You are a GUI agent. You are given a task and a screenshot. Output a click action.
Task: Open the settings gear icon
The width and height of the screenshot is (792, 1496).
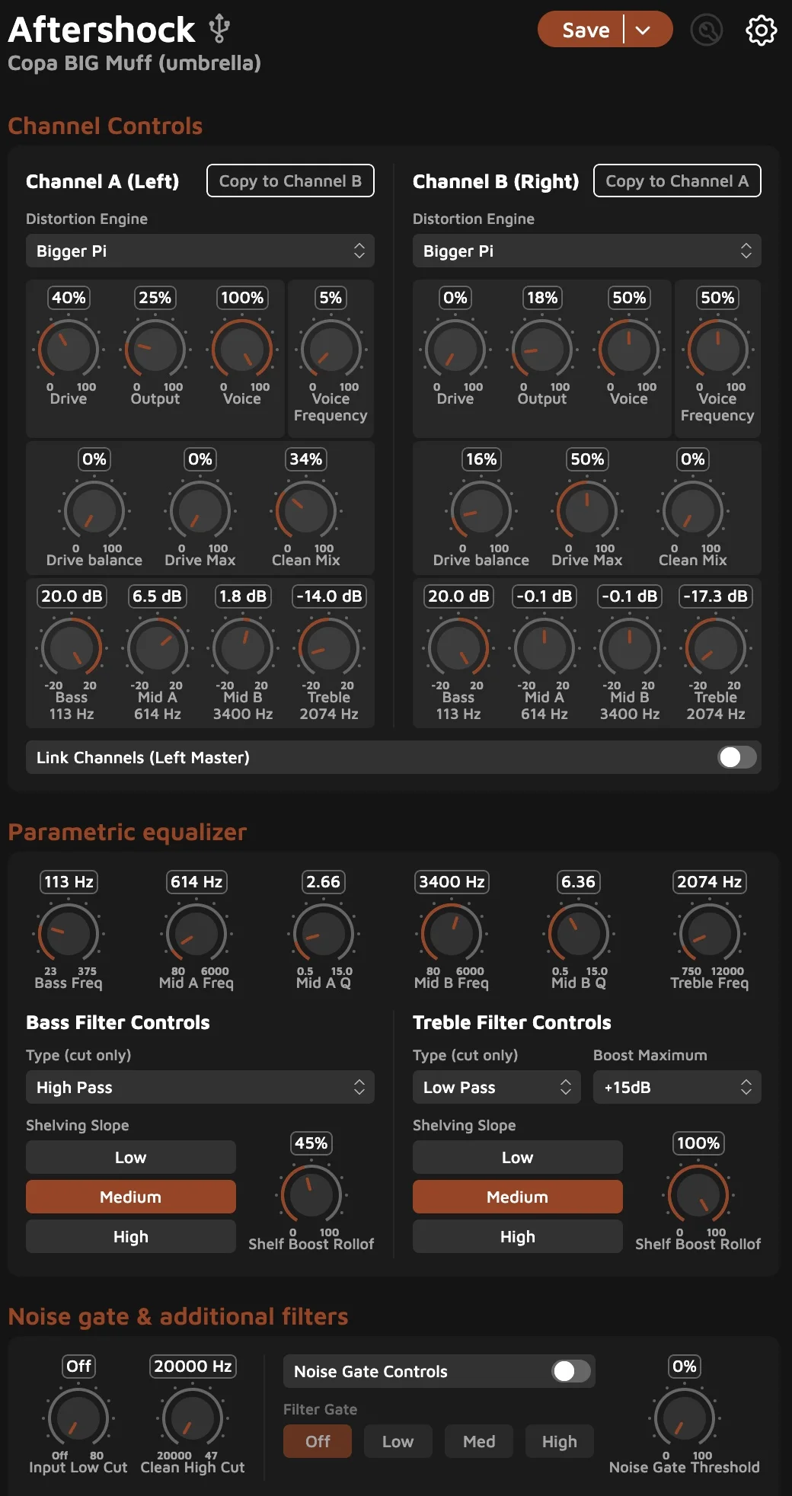pos(761,30)
